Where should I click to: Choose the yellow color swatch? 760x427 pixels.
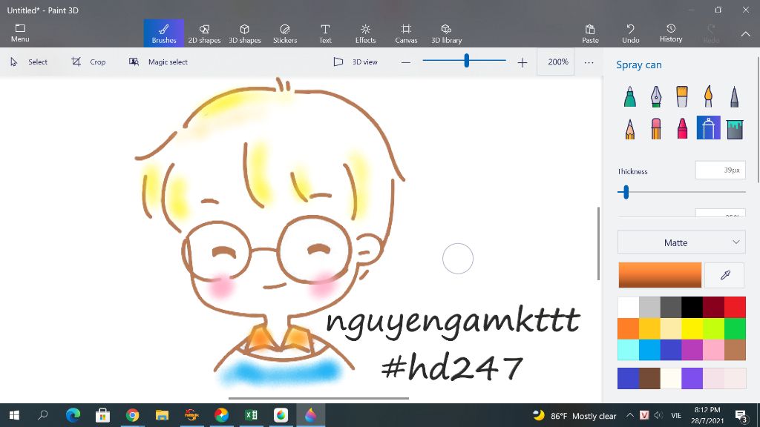[692, 328]
